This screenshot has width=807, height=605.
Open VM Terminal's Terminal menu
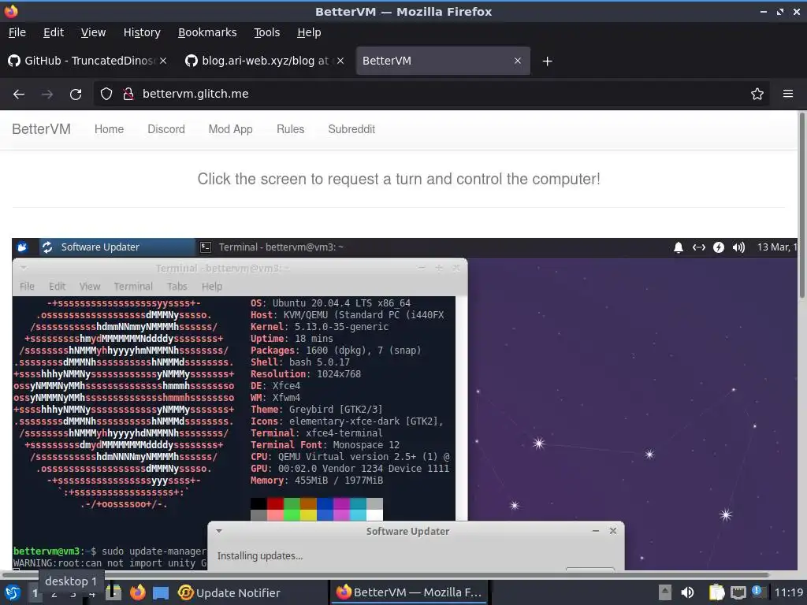pos(133,286)
